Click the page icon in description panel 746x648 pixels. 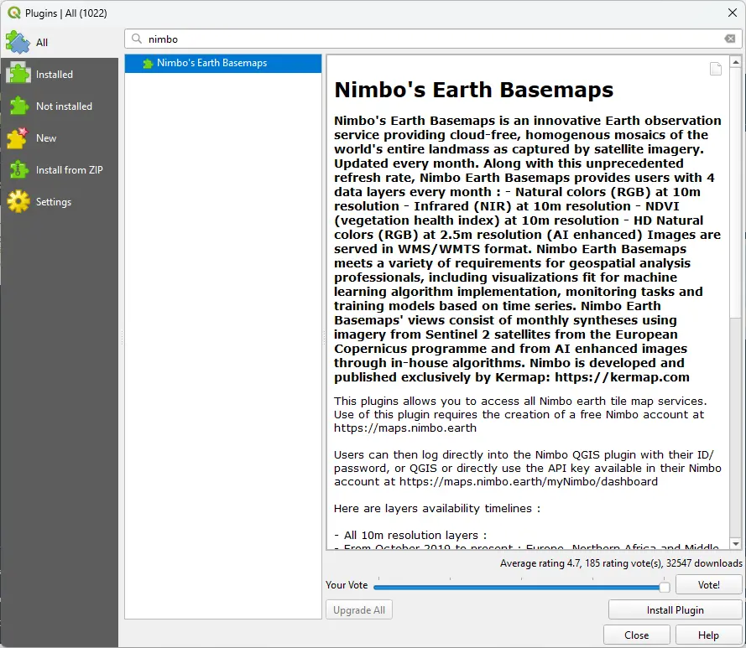click(x=716, y=69)
